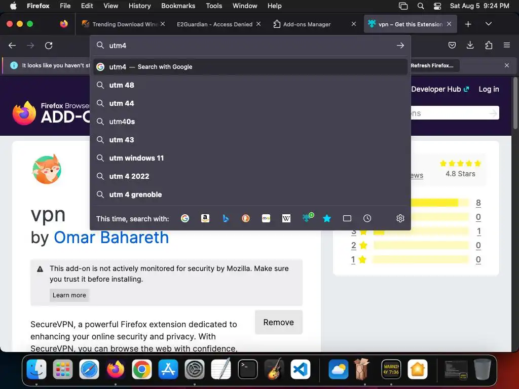Open the History menu
Screen dimensions: 519x389
pyautogui.click(x=139, y=6)
